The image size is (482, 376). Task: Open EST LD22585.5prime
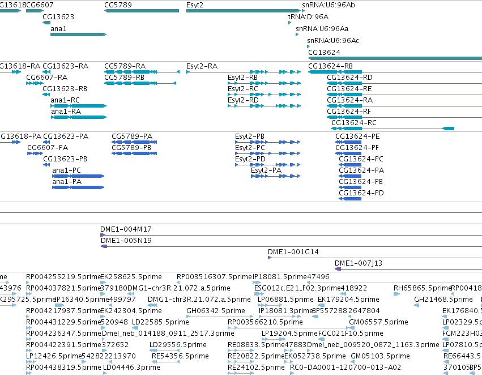tap(134, 328)
